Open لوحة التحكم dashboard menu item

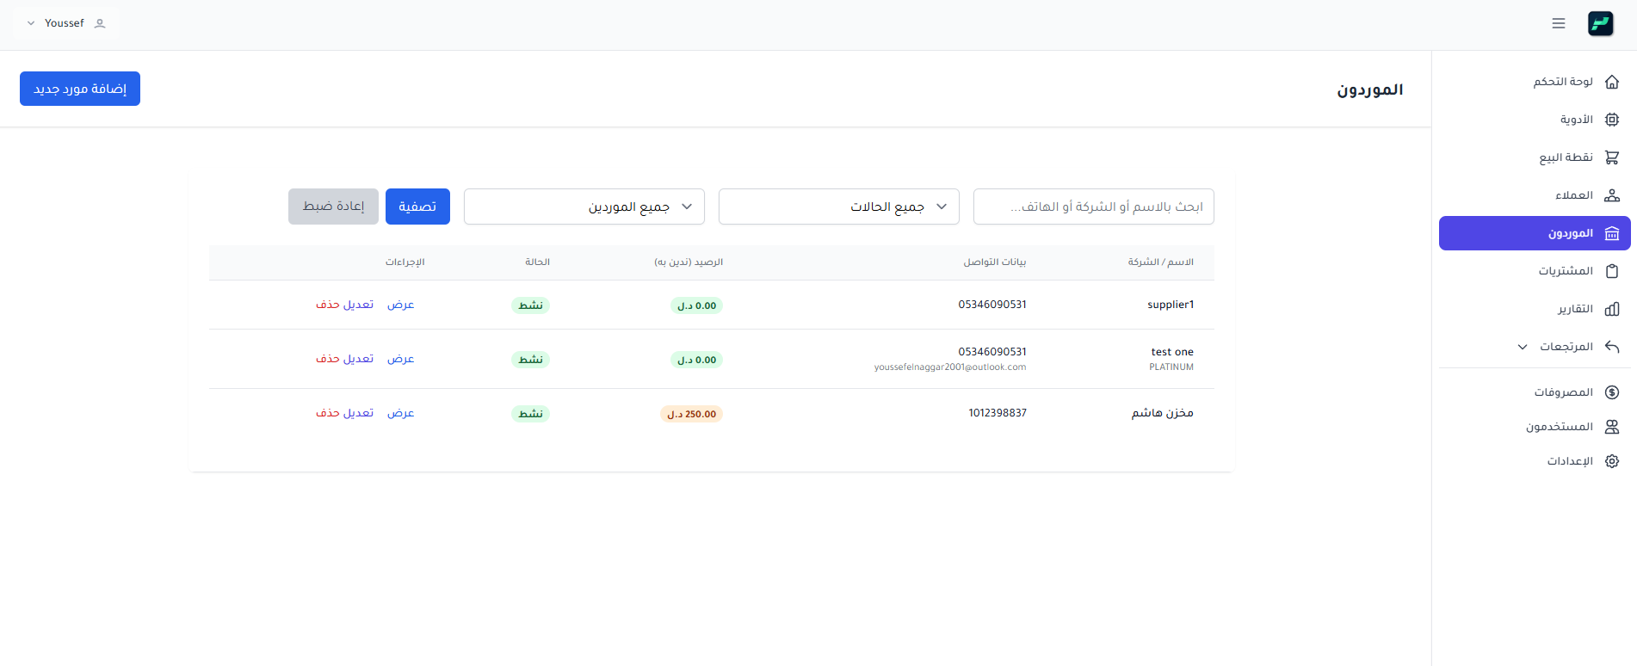pyautogui.click(x=1535, y=82)
